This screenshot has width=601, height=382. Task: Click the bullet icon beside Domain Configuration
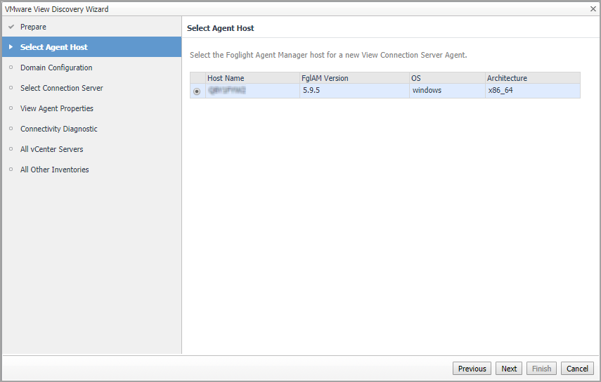pos(11,68)
